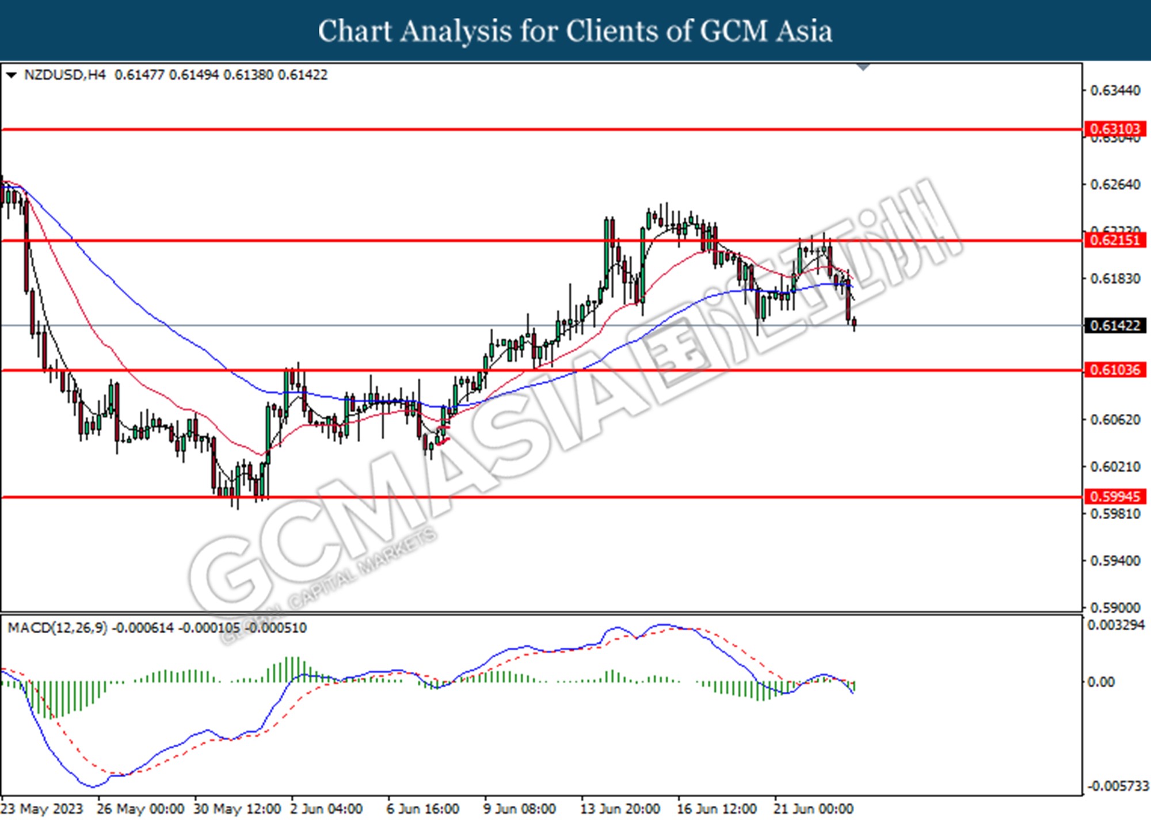The image size is (1151, 822).
Task: Click the 0.63440 price axis value
Action: click(x=1115, y=90)
